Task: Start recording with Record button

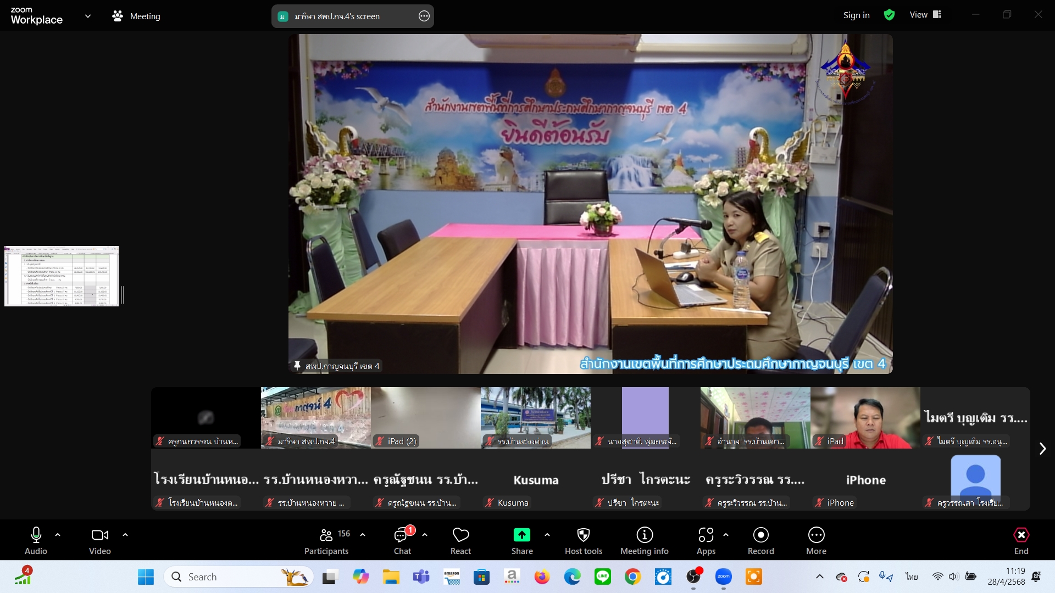Action: click(761, 541)
